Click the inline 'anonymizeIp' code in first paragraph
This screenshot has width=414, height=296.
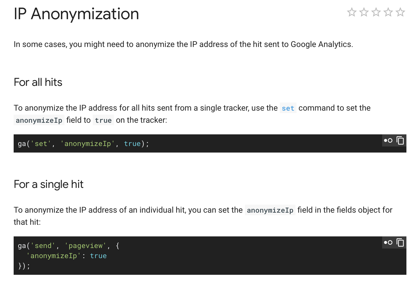39,120
